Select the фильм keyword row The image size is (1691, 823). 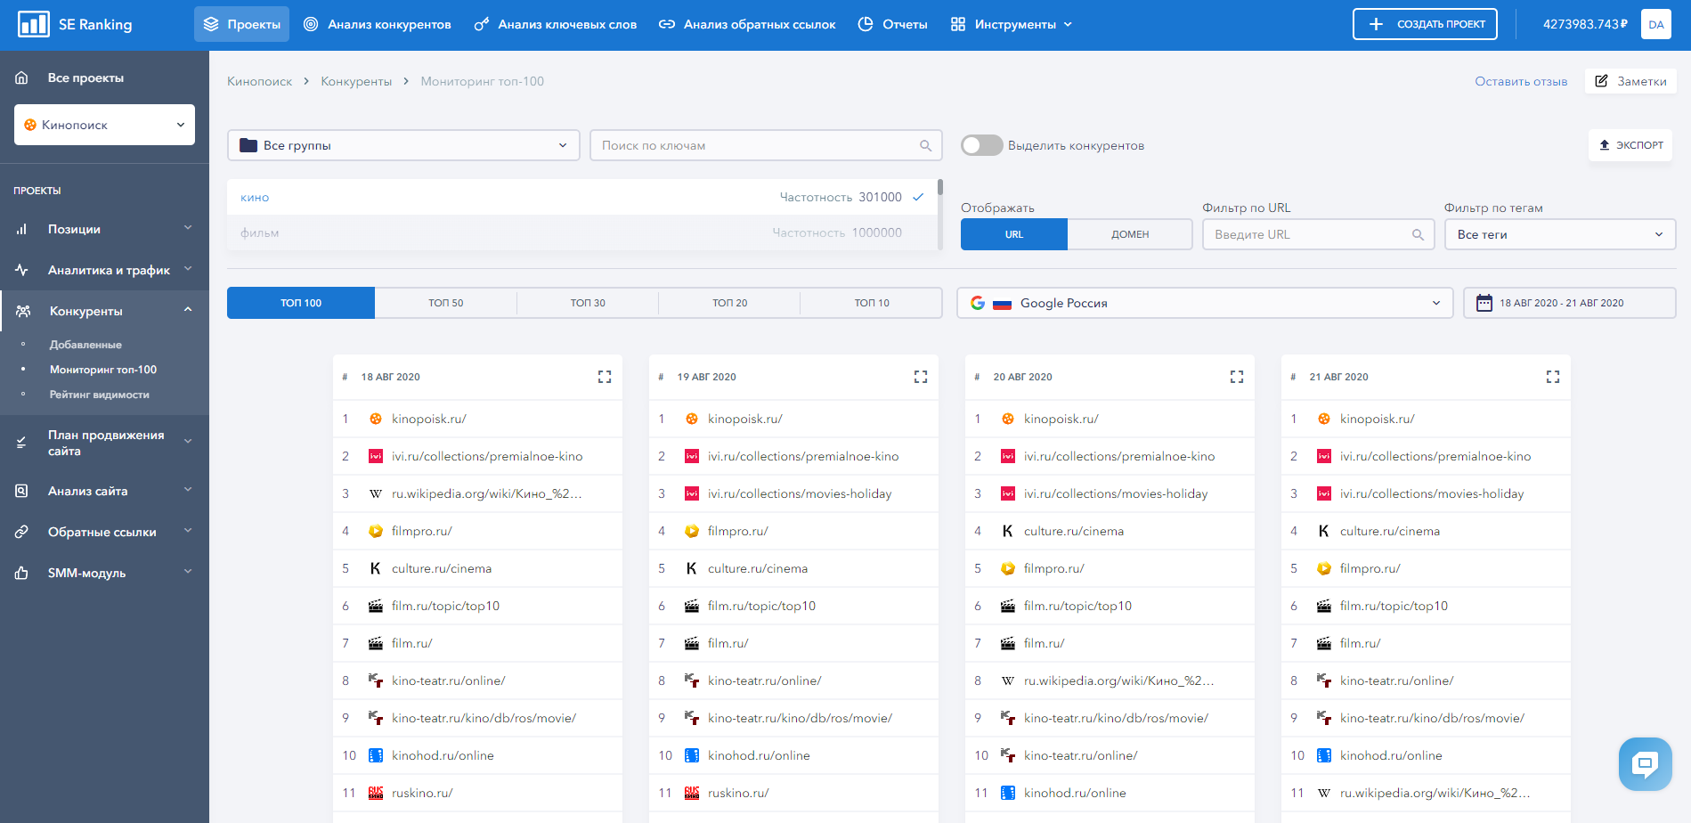[582, 232]
